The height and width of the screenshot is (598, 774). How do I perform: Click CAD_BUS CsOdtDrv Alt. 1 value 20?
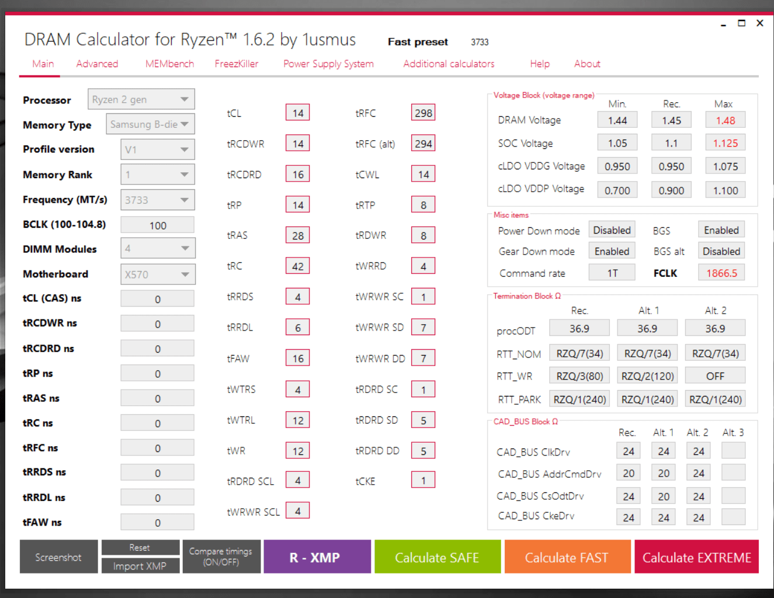[x=664, y=496]
